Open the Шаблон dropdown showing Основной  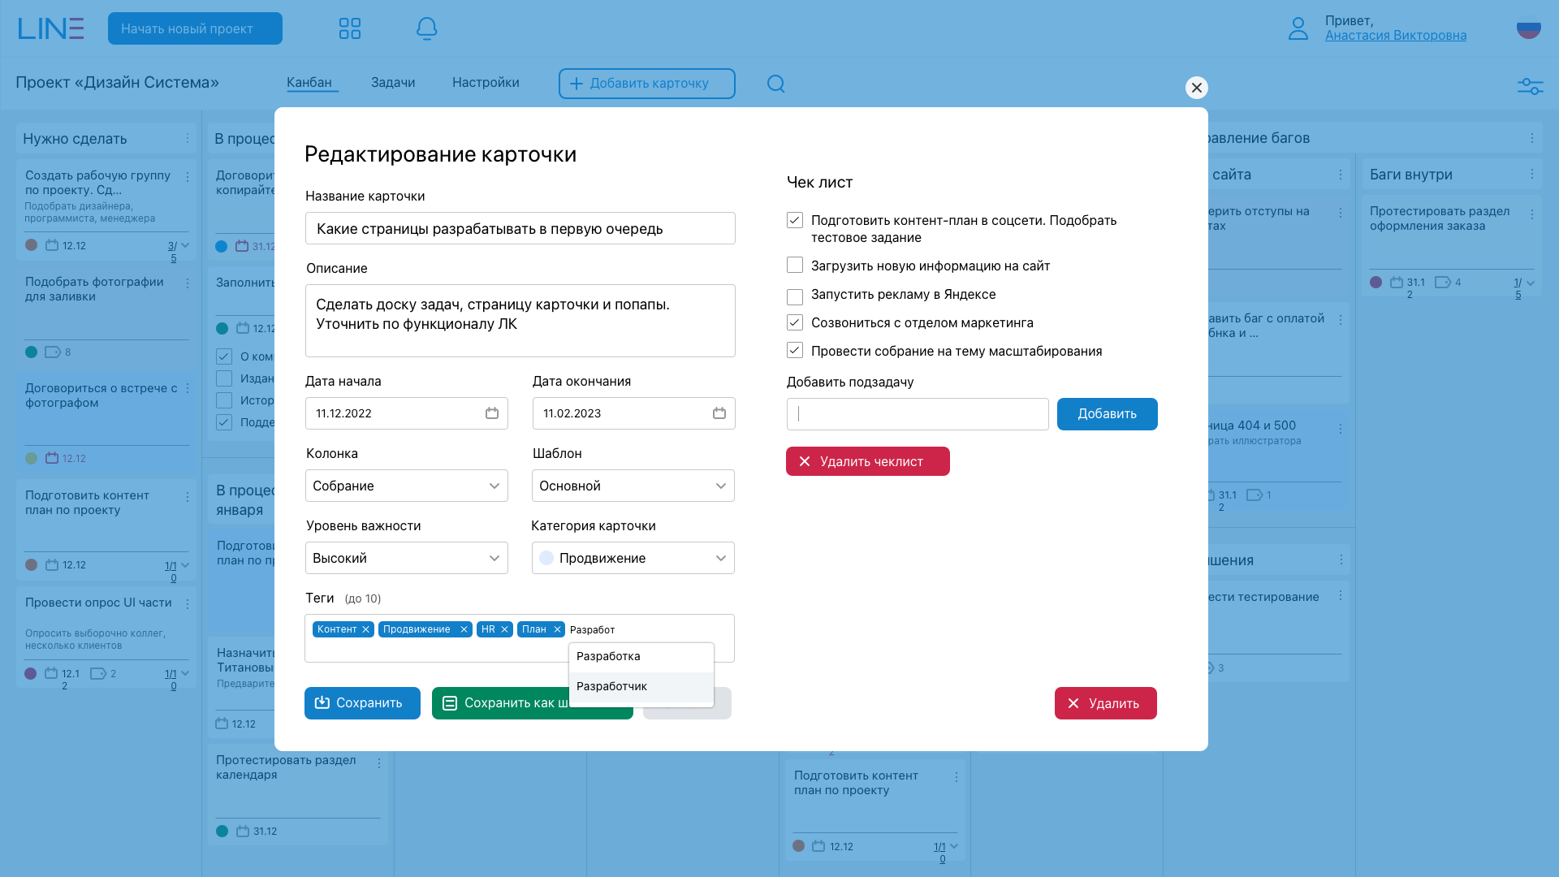tap(633, 486)
